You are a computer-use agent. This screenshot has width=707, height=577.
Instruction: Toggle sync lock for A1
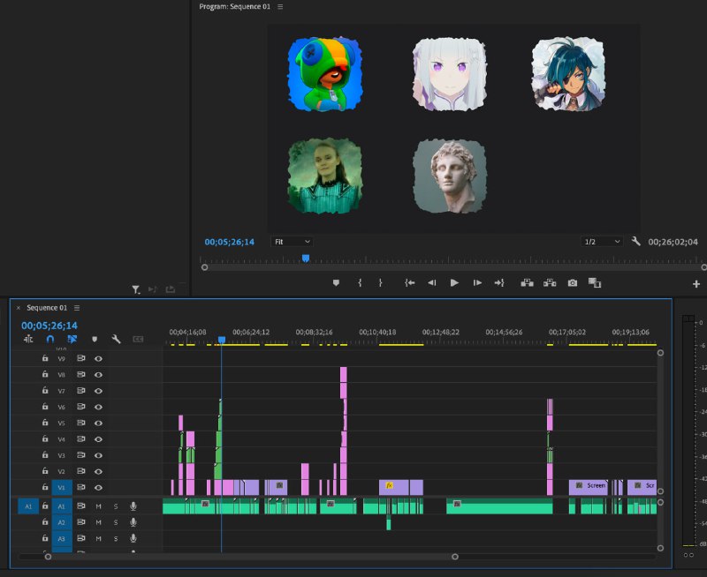81,506
